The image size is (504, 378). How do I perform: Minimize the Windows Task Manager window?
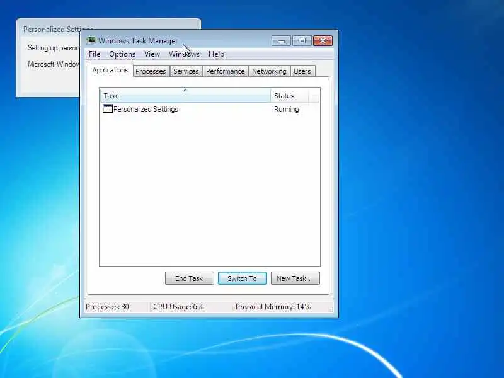[281, 41]
